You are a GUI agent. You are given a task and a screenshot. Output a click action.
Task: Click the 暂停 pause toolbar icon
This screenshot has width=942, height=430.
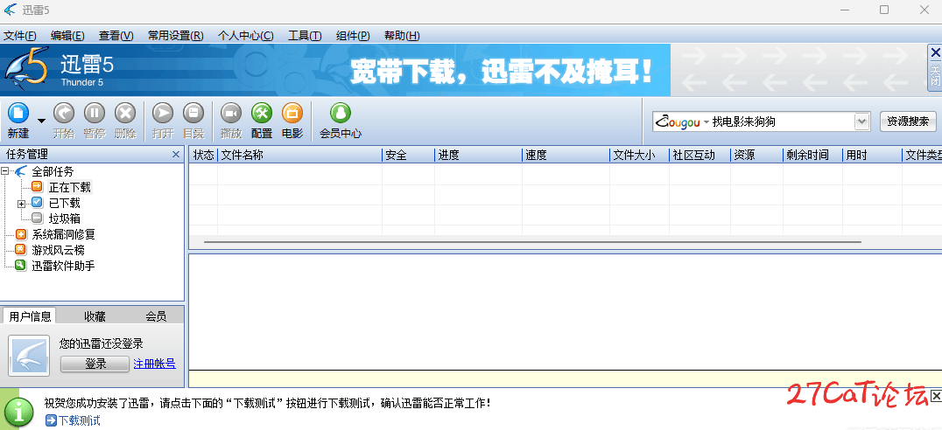(95, 112)
